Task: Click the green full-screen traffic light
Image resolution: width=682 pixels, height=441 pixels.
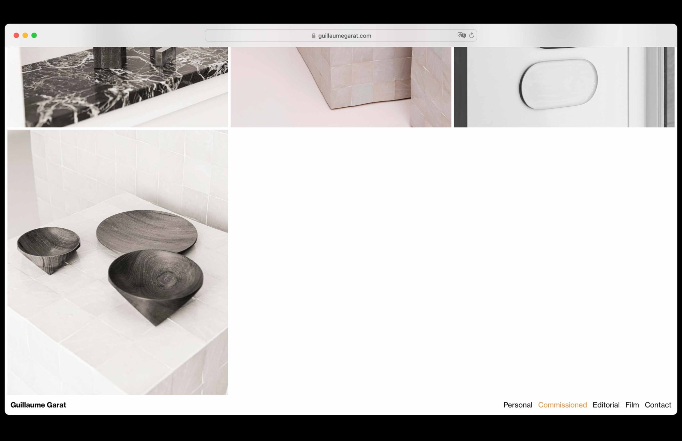Action: coord(34,35)
